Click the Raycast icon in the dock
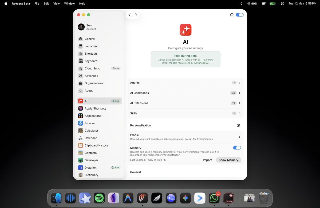This screenshot has height=208, width=320. click(x=228, y=198)
